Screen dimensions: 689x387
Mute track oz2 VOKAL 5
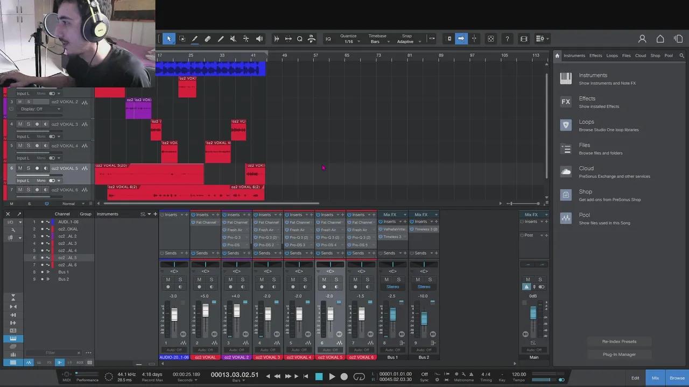click(x=20, y=168)
